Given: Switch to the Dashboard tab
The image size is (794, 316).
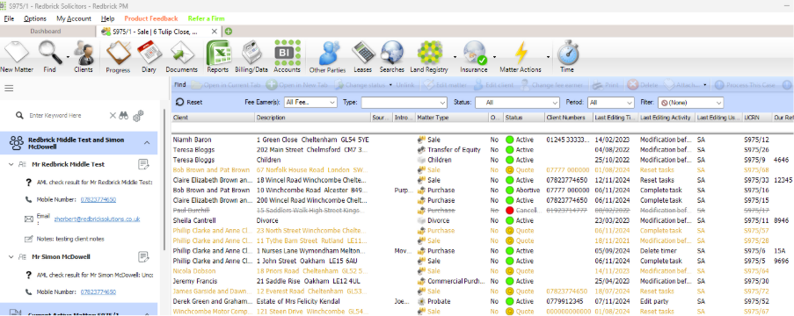Looking at the screenshot, I should coord(46,32).
